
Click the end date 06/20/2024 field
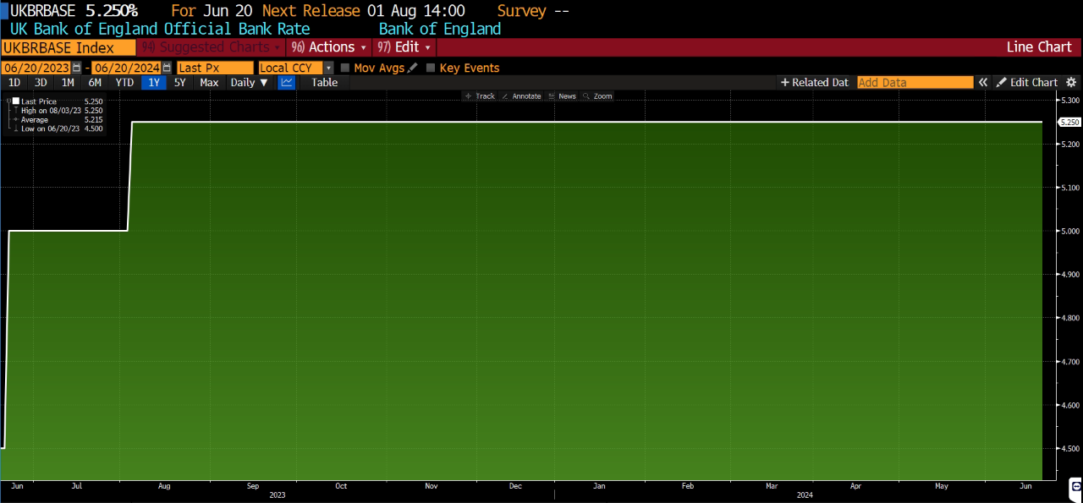point(126,68)
